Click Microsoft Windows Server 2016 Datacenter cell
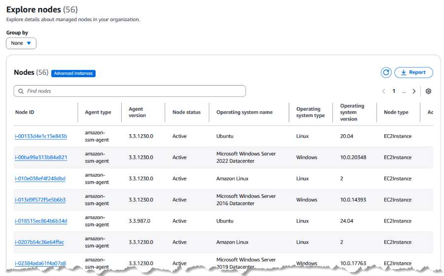 (246, 200)
